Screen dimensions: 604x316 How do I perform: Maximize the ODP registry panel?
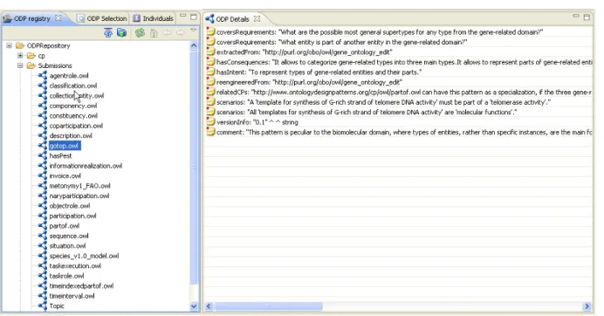[x=194, y=17]
